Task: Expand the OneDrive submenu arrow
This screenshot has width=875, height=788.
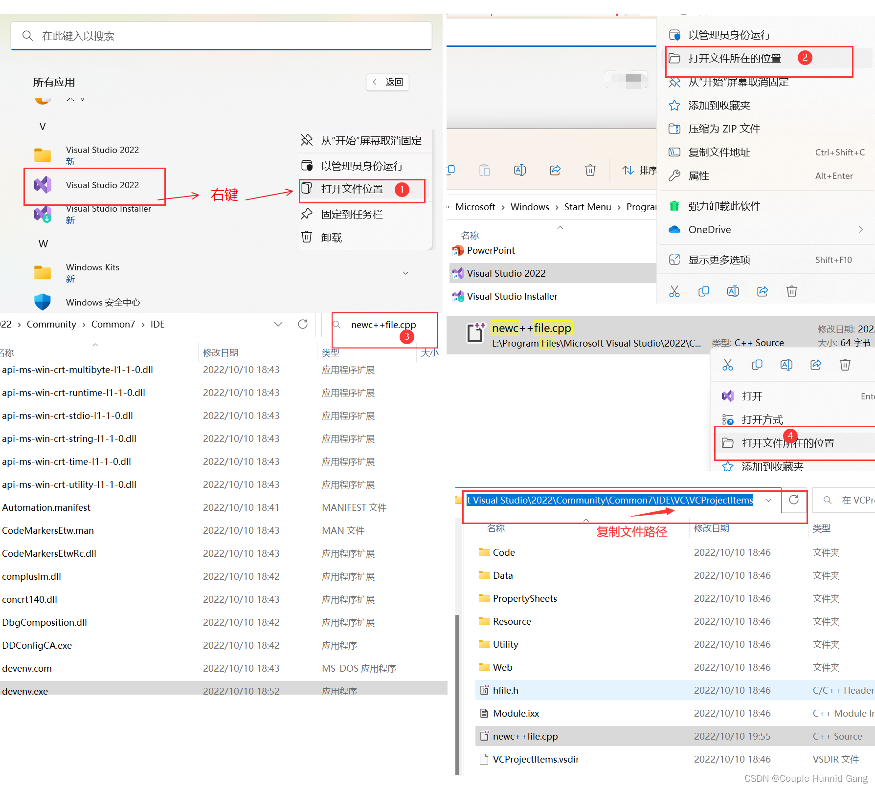Action: pyautogui.click(x=861, y=230)
